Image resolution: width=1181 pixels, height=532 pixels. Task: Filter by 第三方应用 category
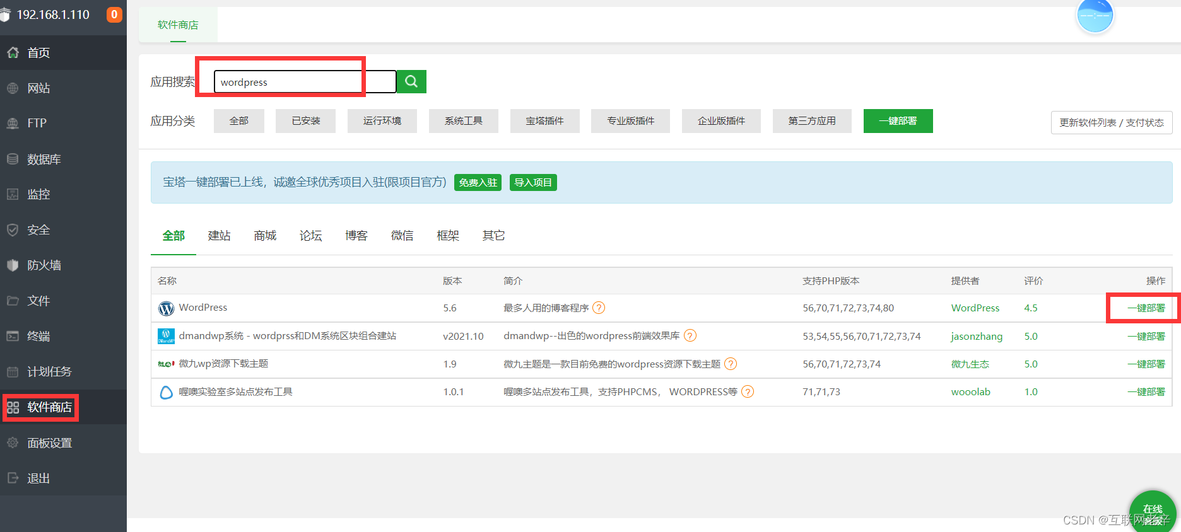coord(812,121)
